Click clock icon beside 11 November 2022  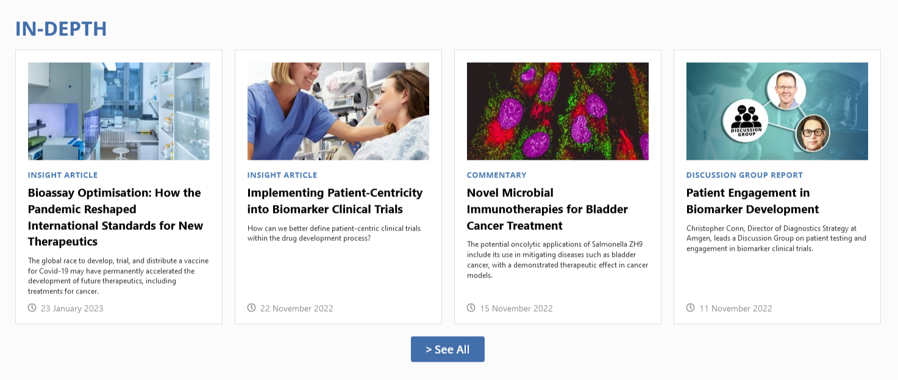coord(691,307)
